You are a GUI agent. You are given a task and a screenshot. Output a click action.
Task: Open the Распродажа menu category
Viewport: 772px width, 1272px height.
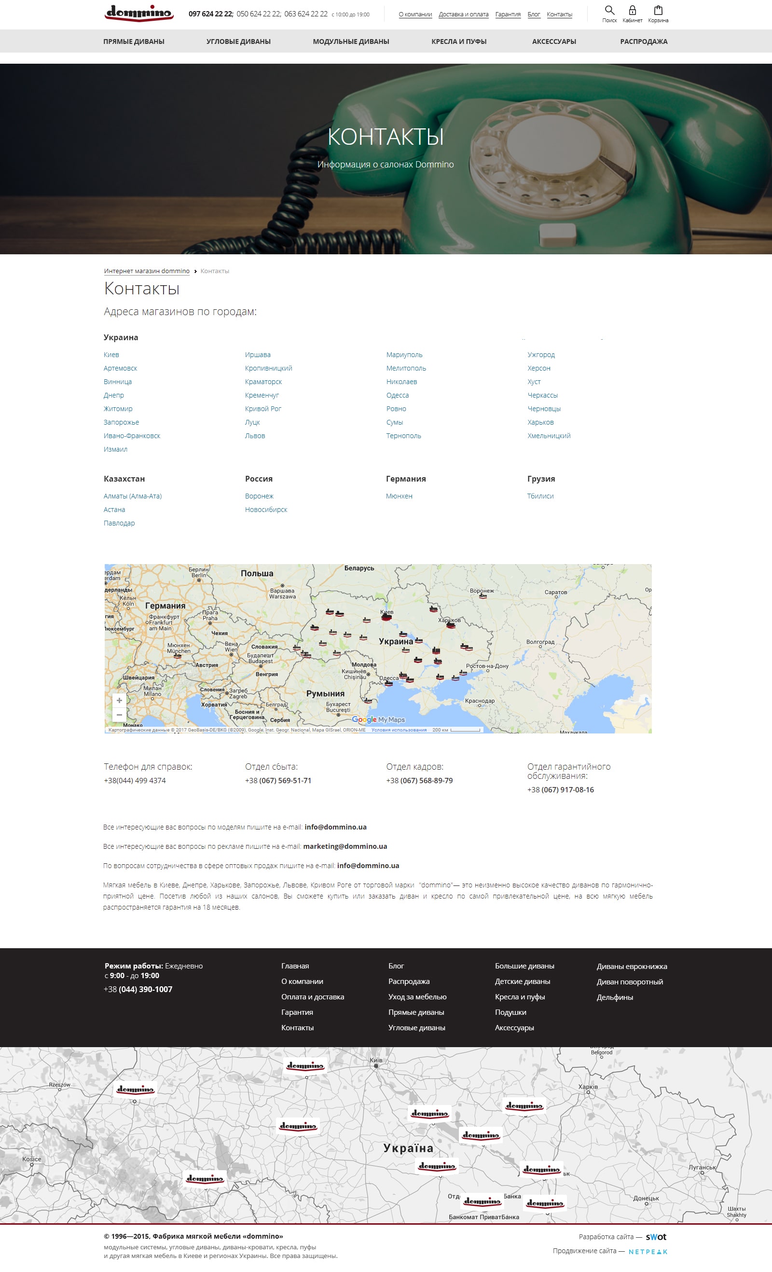(x=644, y=41)
